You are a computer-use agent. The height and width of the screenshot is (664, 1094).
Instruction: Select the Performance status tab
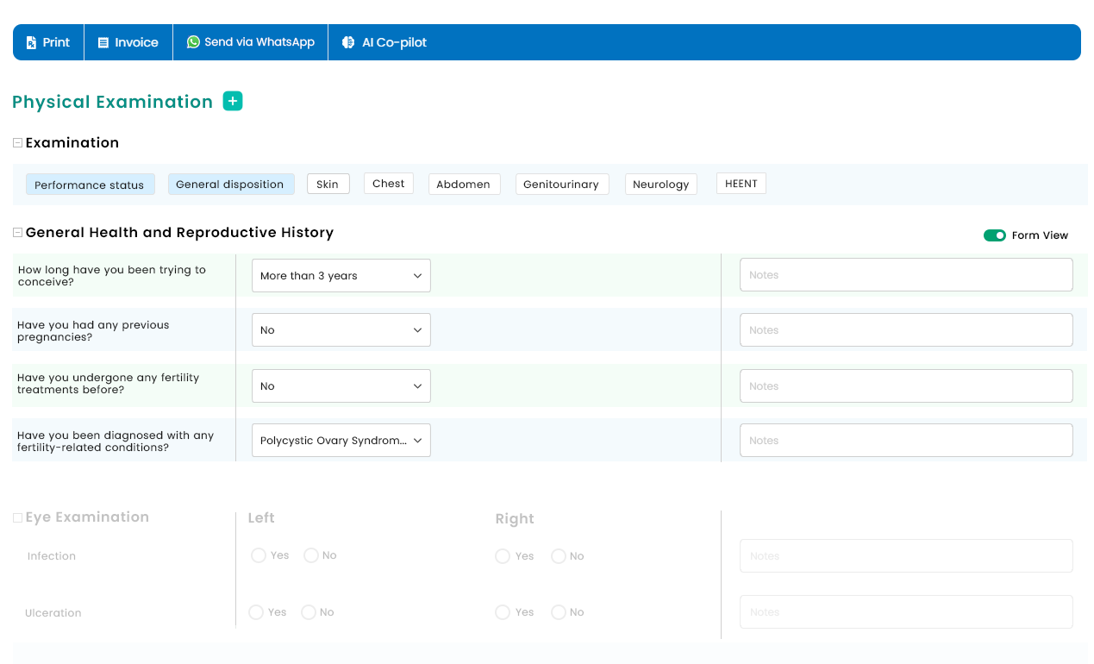[x=90, y=185]
